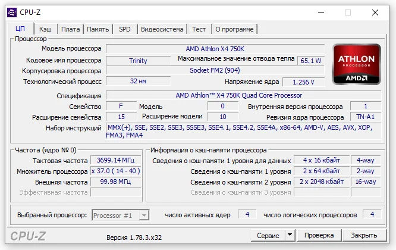Click the Сервис button
396x250 pixels.
point(268,235)
